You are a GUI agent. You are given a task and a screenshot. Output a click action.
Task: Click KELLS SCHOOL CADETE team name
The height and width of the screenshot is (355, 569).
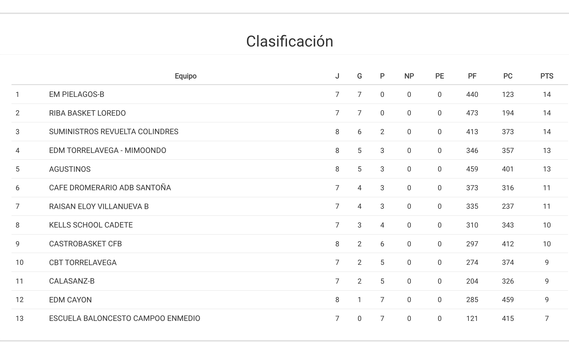(91, 225)
